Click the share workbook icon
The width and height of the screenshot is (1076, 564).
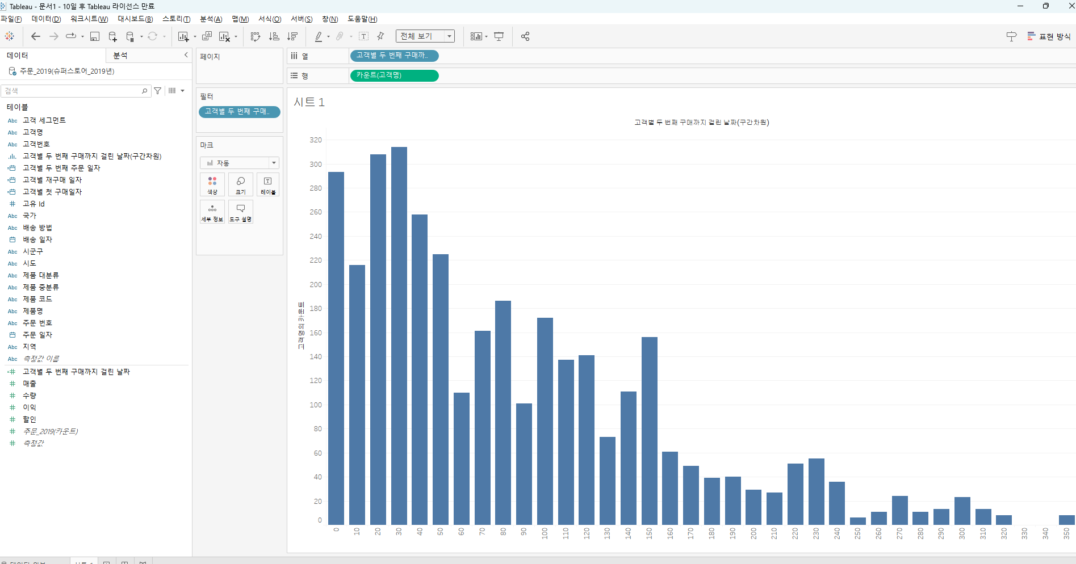point(525,36)
